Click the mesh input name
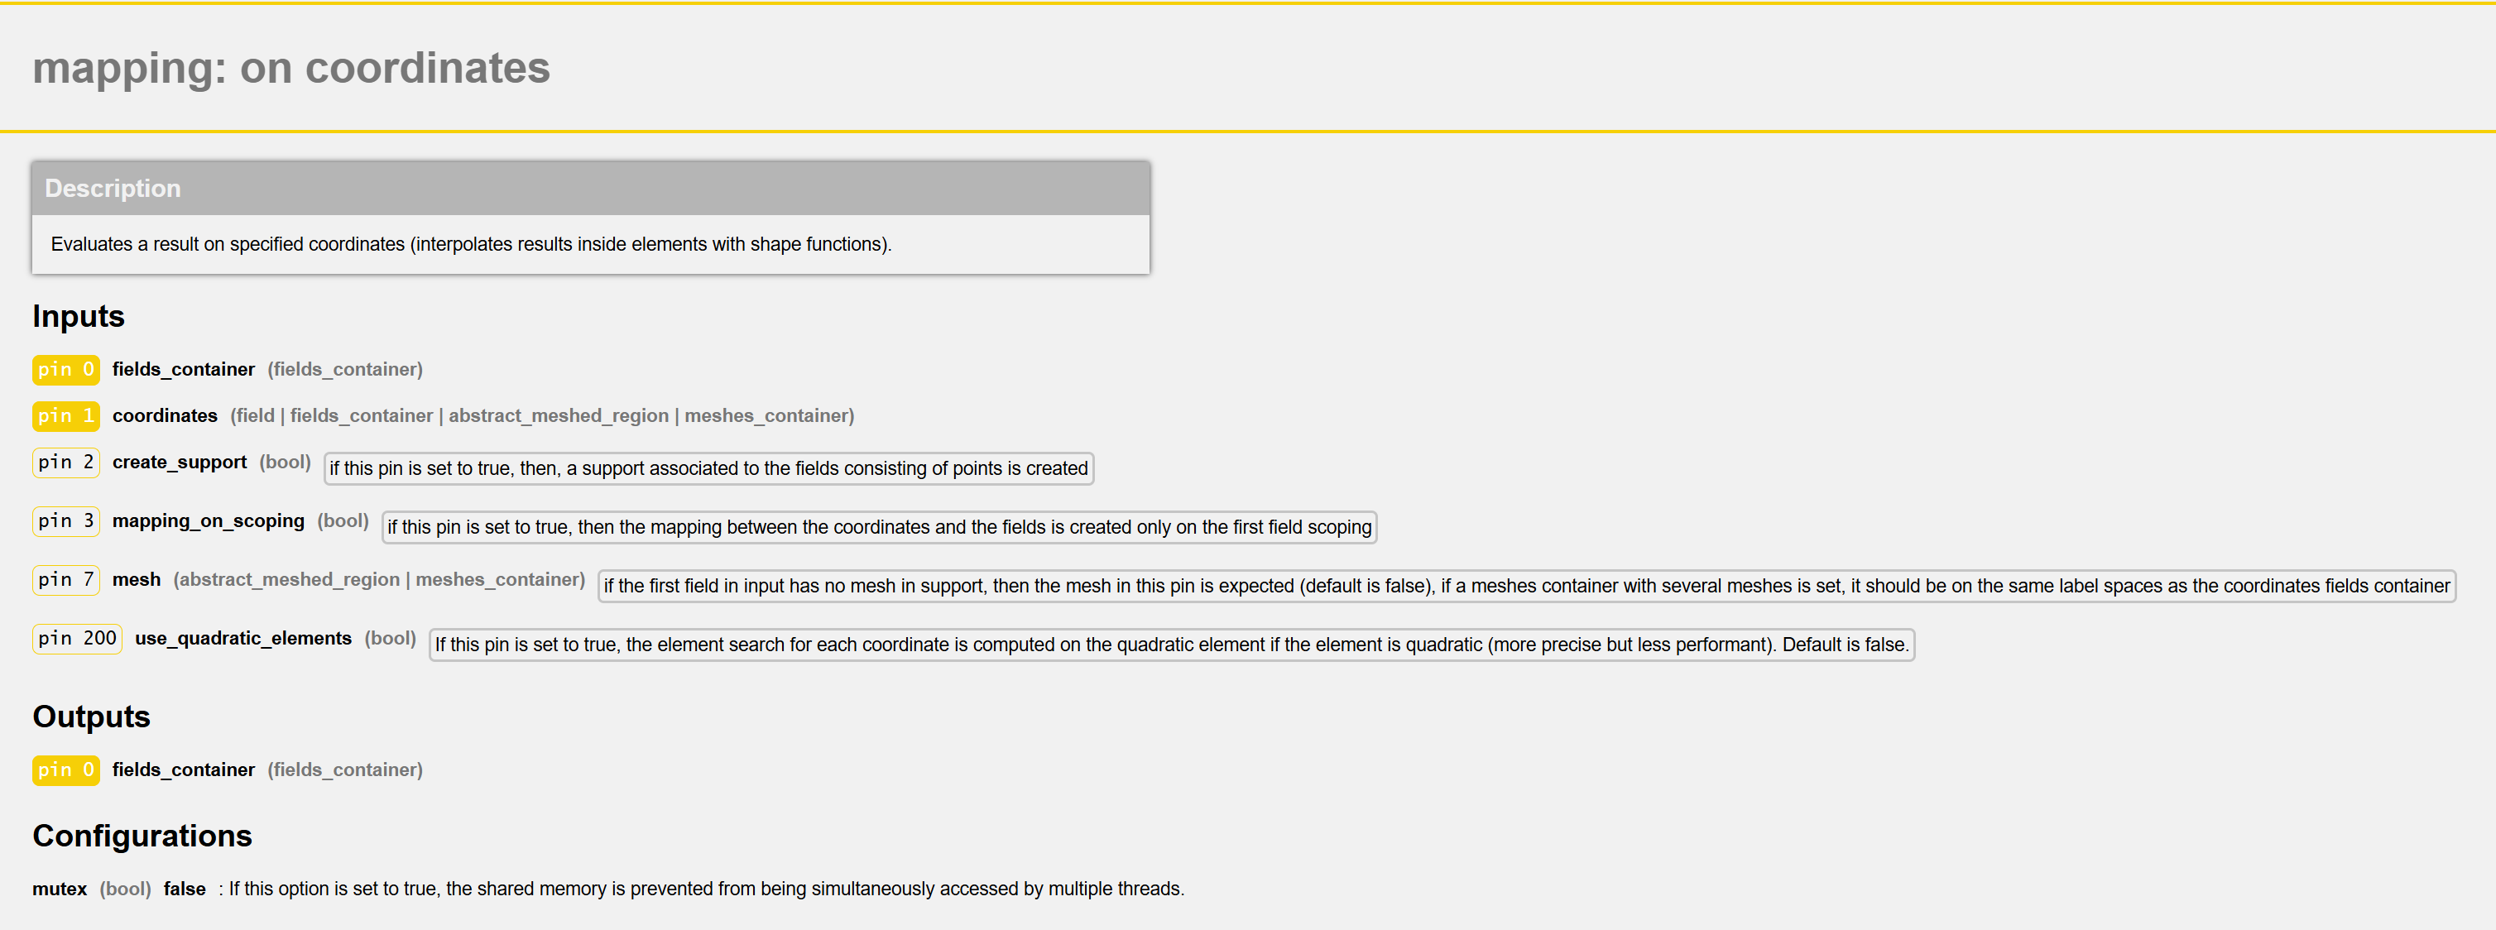 click(137, 579)
